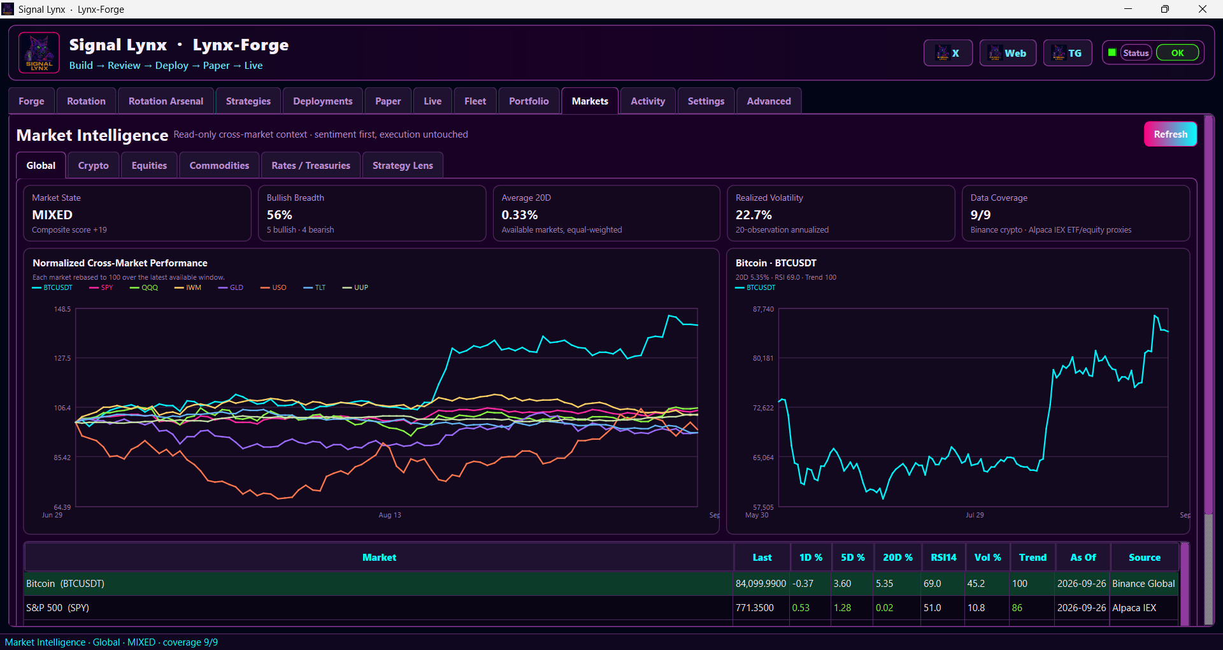Sort table by the Trend column header
Image resolution: width=1223 pixels, height=650 pixels.
coord(1033,557)
